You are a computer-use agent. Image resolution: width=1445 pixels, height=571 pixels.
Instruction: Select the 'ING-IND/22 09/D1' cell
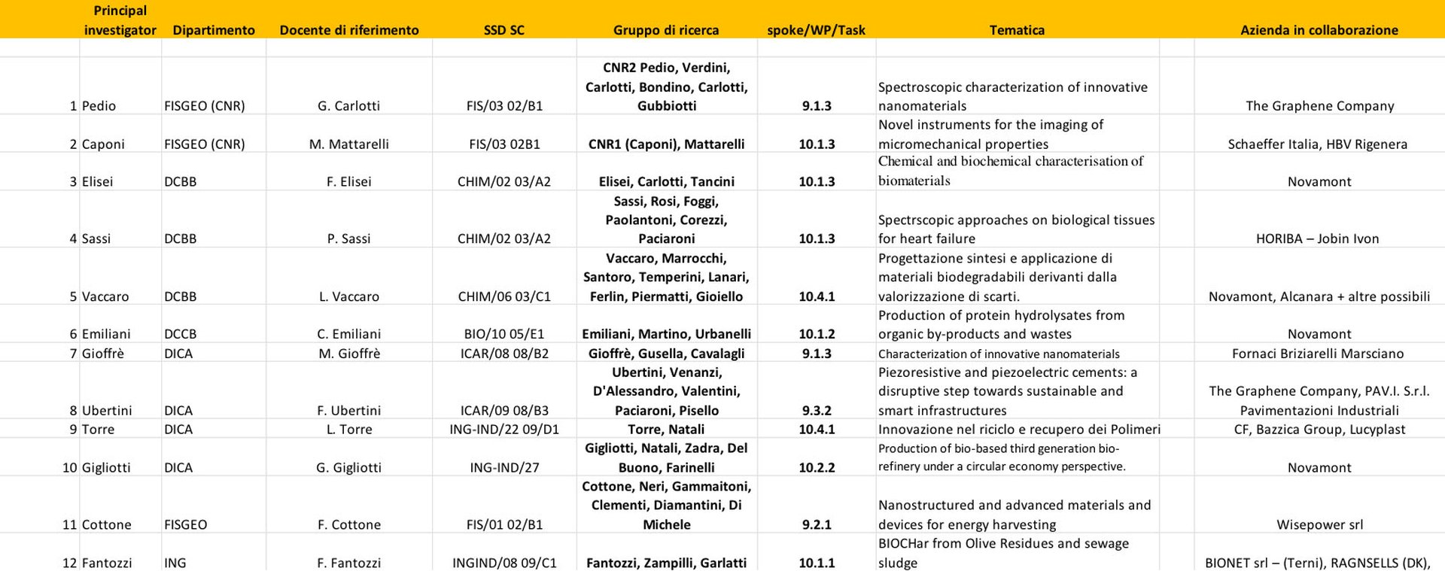pos(504,430)
